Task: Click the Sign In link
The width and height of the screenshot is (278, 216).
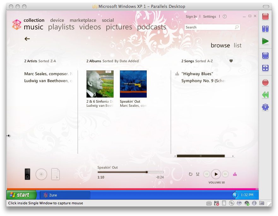Action: [191, 16]
